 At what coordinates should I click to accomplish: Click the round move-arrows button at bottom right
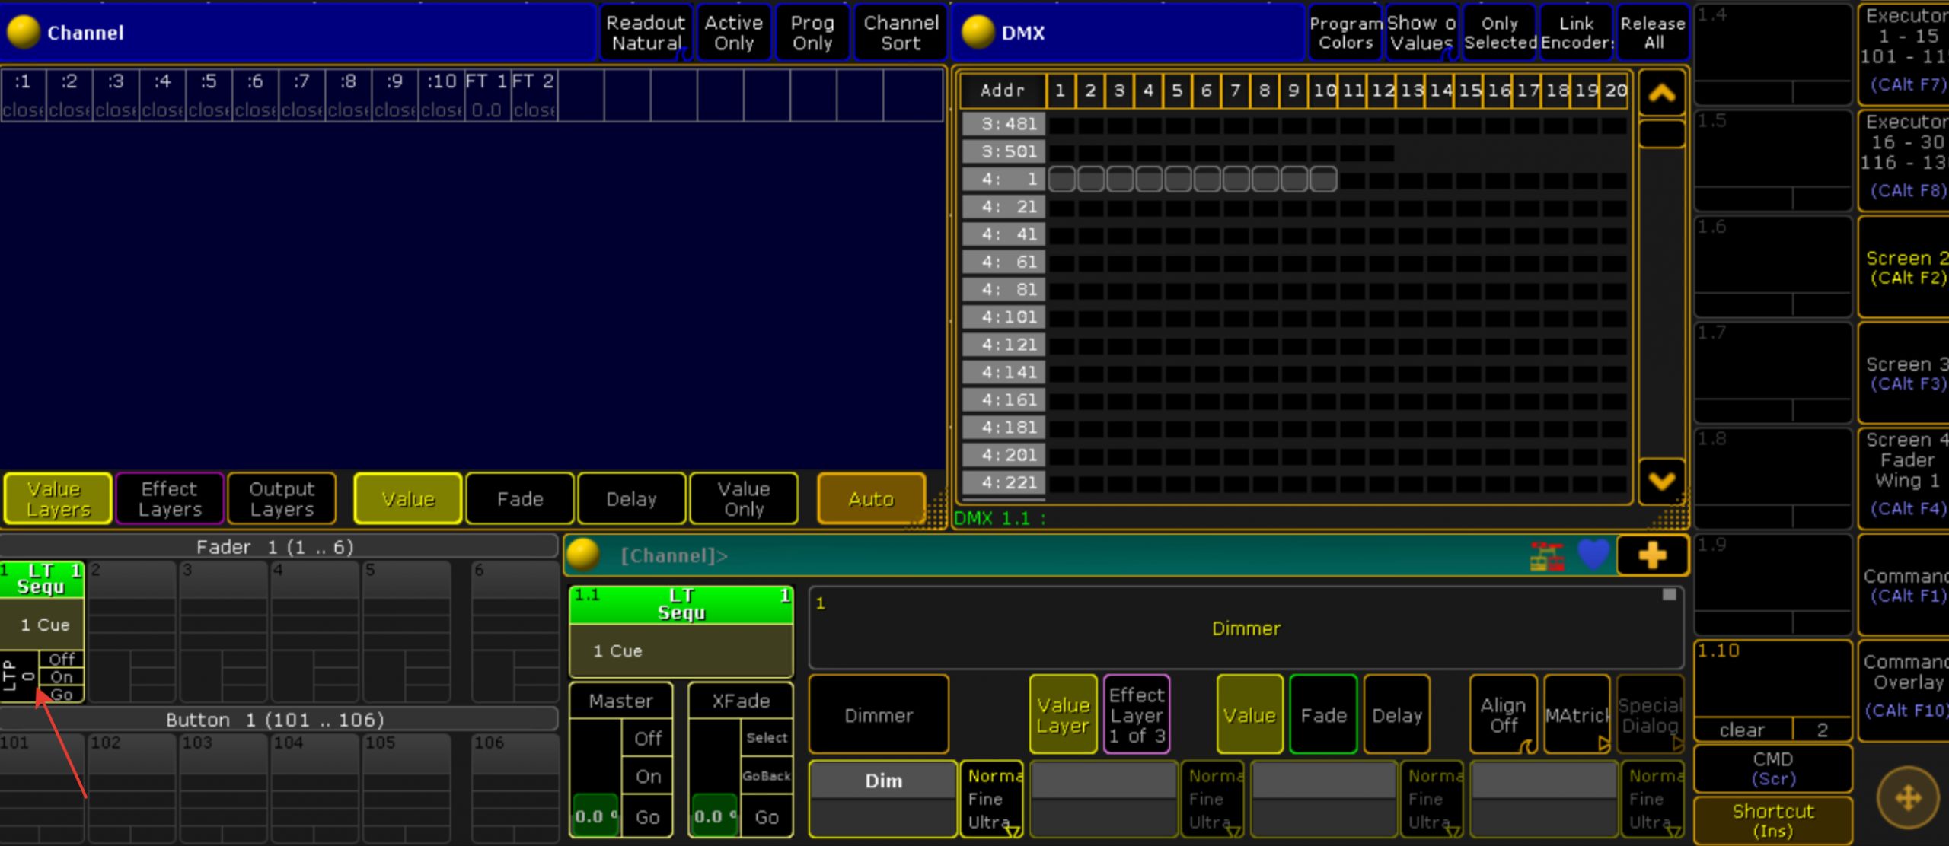(1908, 798)
